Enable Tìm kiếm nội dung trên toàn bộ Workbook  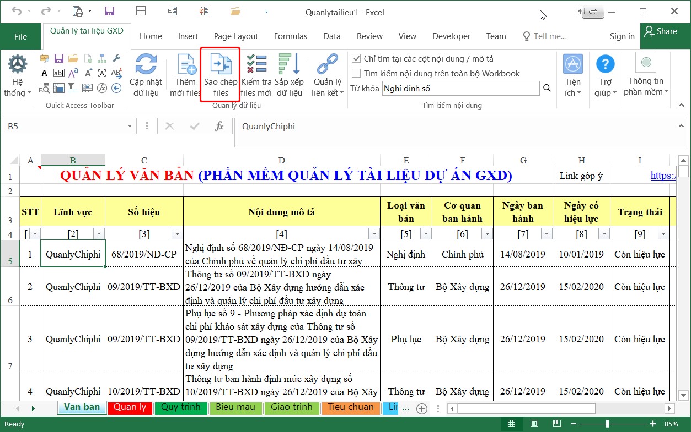point(357,74)
